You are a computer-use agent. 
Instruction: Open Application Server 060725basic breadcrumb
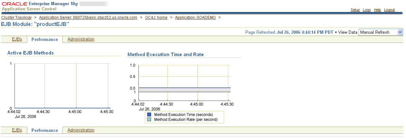pyautogui.click(x=88, y=18)
